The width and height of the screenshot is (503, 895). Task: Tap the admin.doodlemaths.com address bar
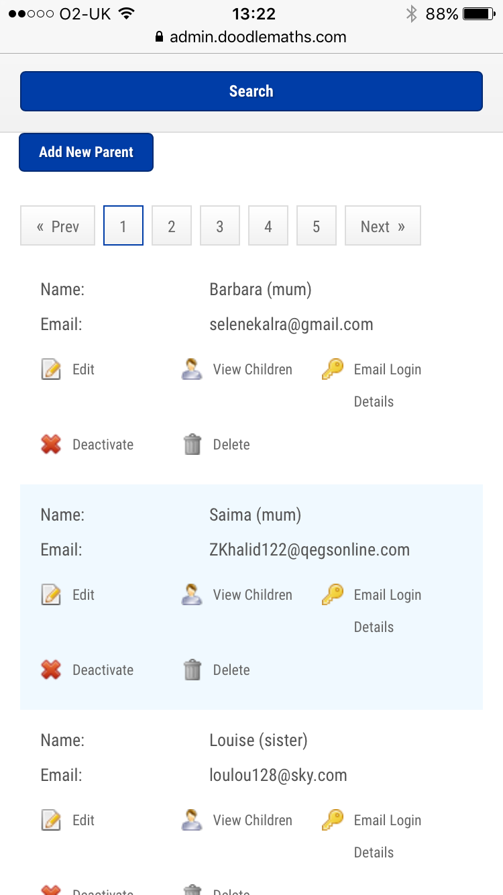click(251, 37)
